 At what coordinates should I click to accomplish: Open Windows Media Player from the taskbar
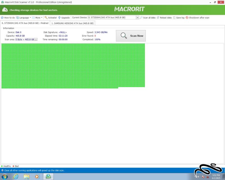click(37, 176)
